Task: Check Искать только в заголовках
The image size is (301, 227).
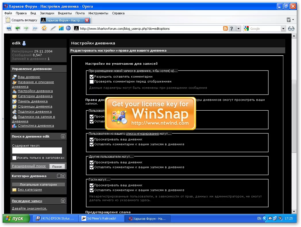Action: pyautogui.click(x=14, y=158)
